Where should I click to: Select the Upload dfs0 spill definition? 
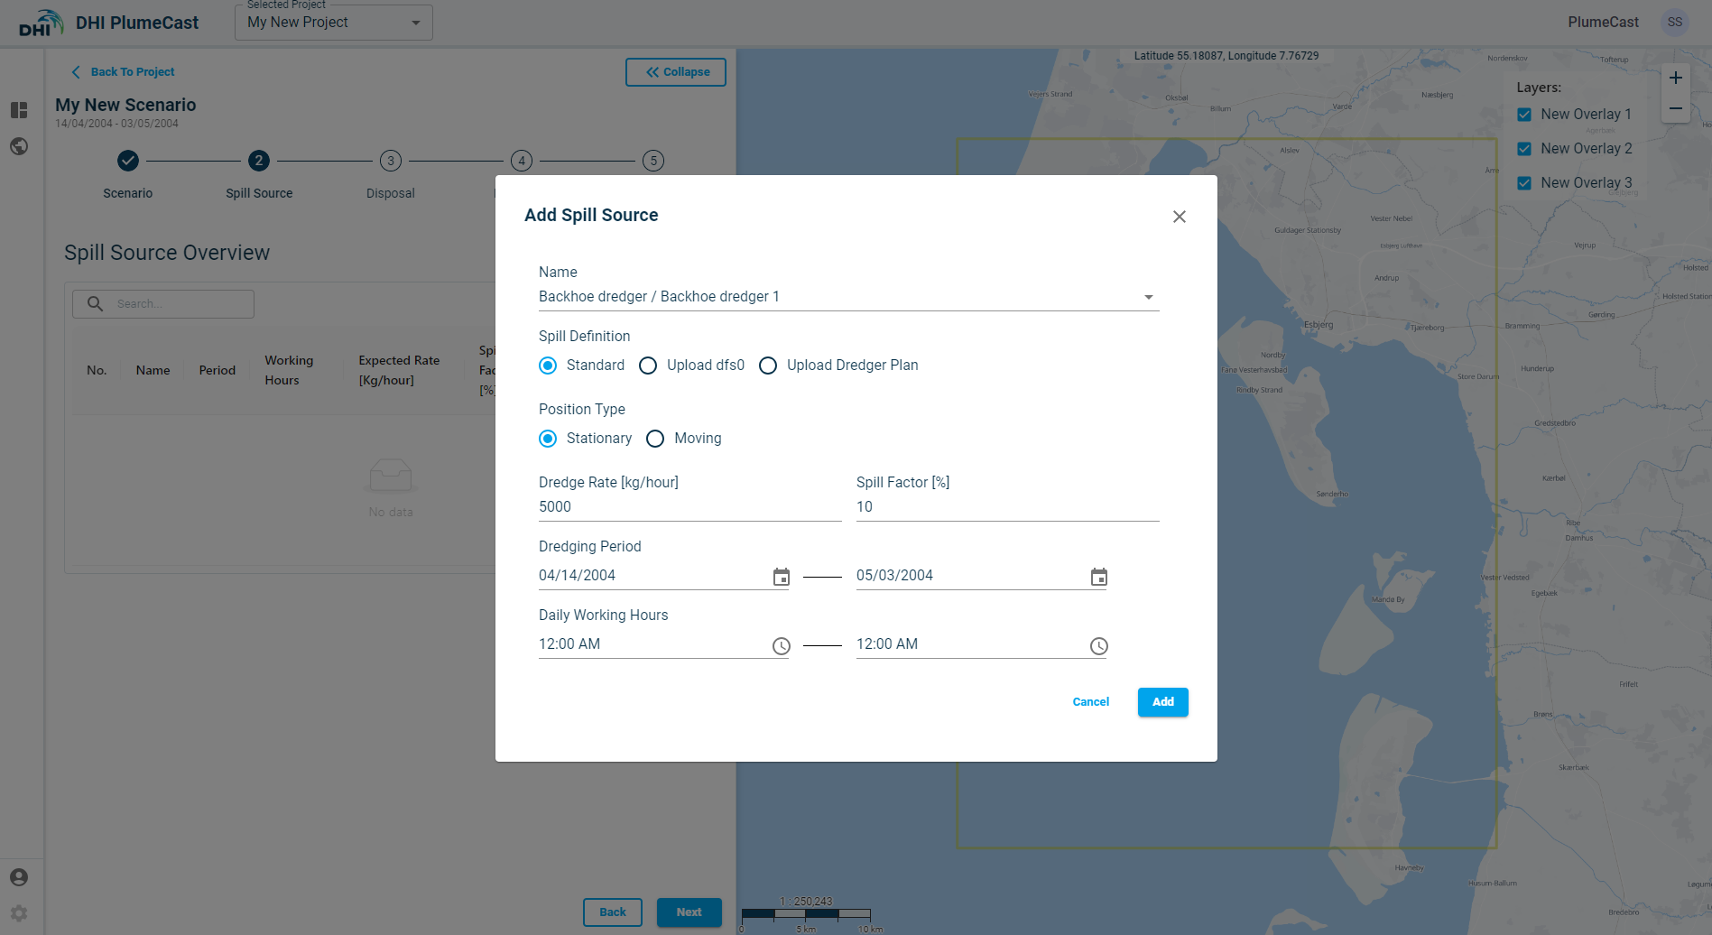pos(648,366)
